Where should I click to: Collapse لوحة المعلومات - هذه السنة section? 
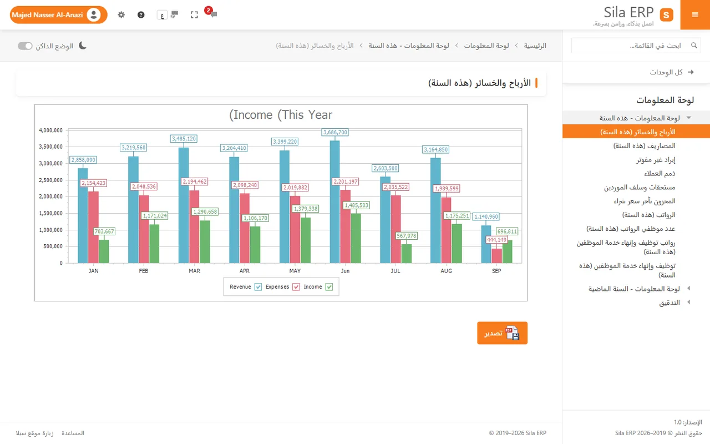point(689,118)
